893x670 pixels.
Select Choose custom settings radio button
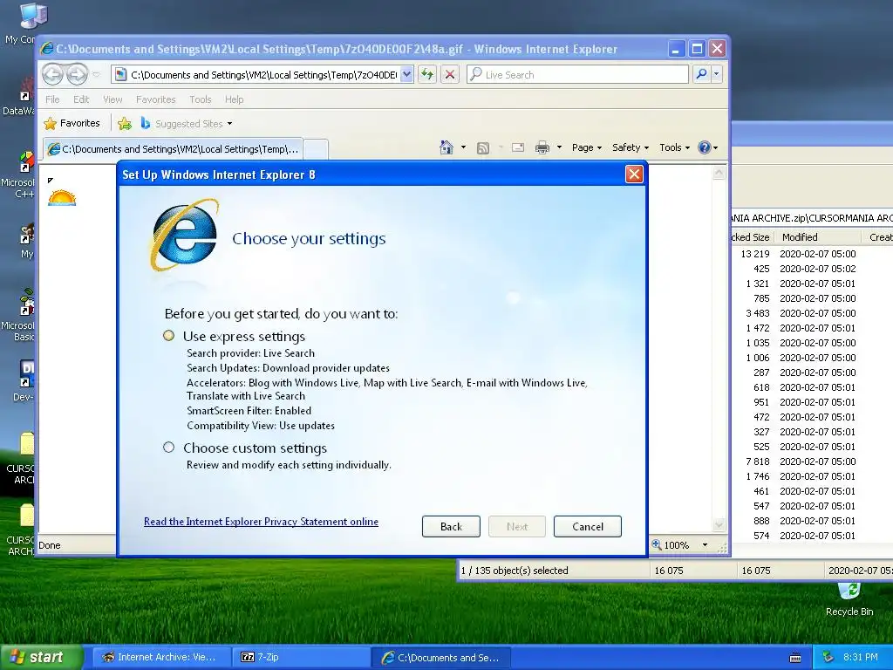(x=168, y=448)
